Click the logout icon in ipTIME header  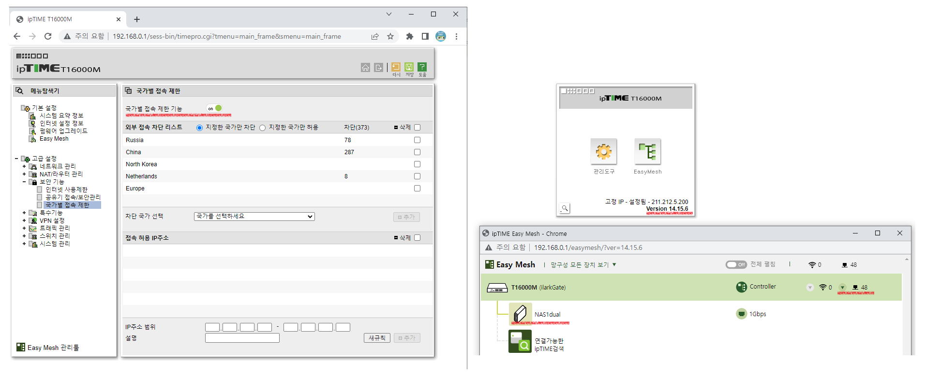point(378,68)
